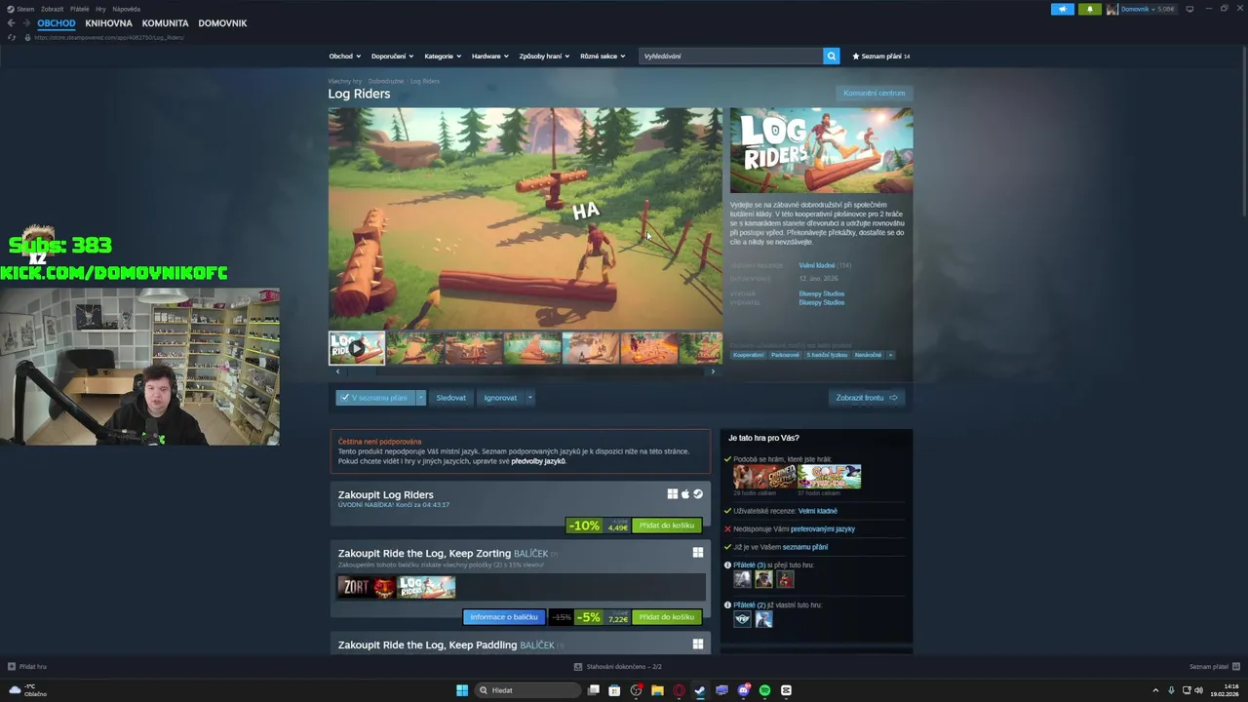Open Komunitní centrum
This screenshot has height=702, width=1248.
[x=874, y=93]
